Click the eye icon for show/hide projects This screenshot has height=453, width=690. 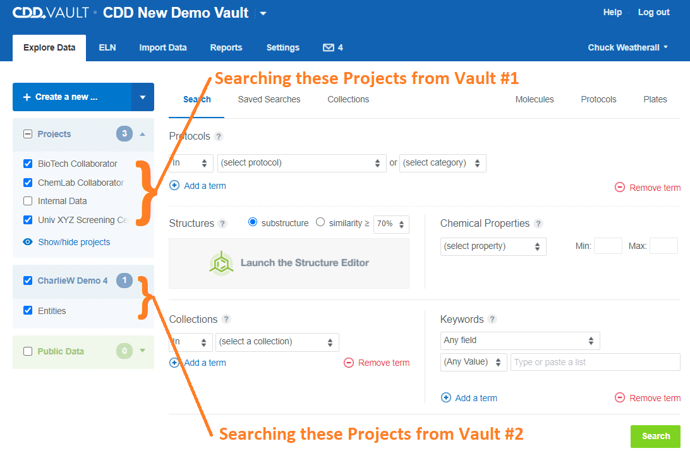coord(28,242)
